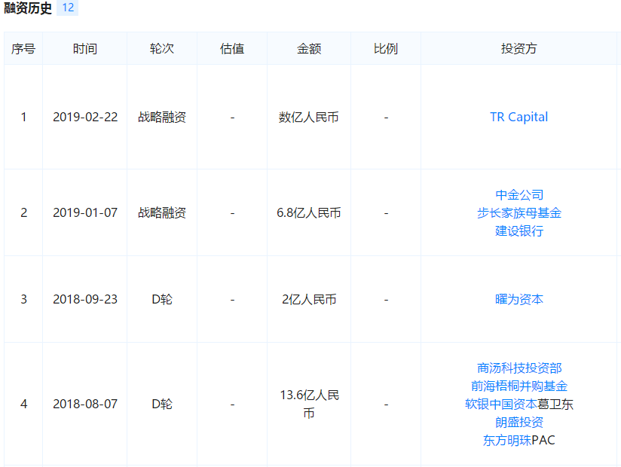Click the 序号 column header
Image resolution: width=621 pixels, height=467 pixels.
coord(23,49)
